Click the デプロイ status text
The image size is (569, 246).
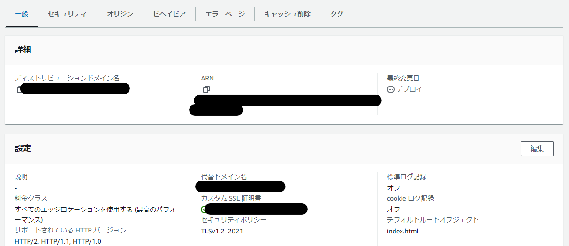point(409,89)
